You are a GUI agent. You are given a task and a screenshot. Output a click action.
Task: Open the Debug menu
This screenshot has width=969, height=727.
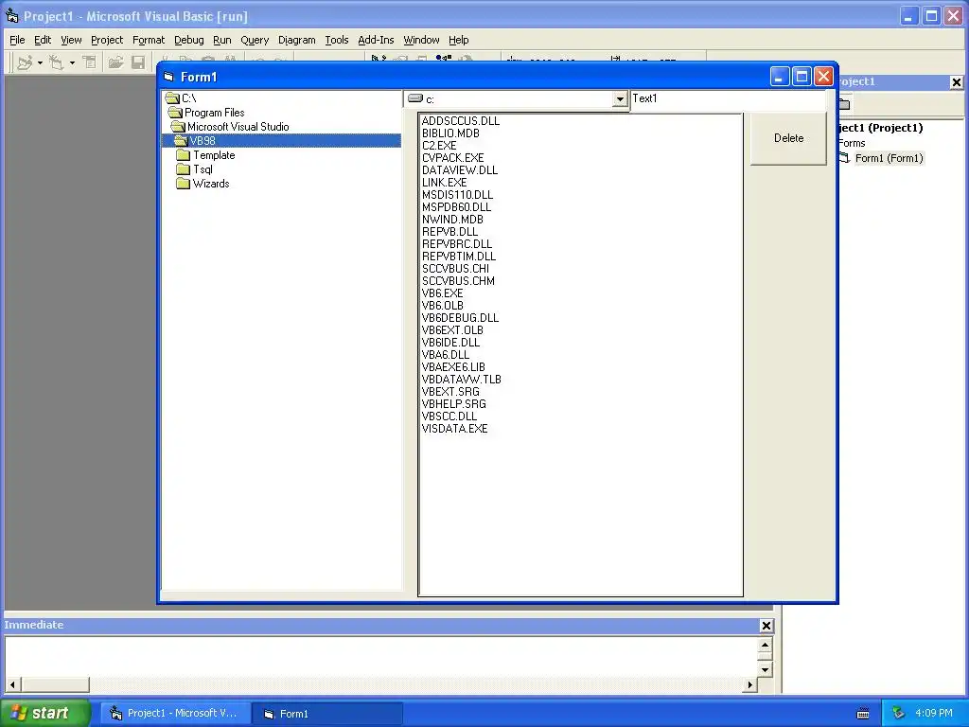189,40
